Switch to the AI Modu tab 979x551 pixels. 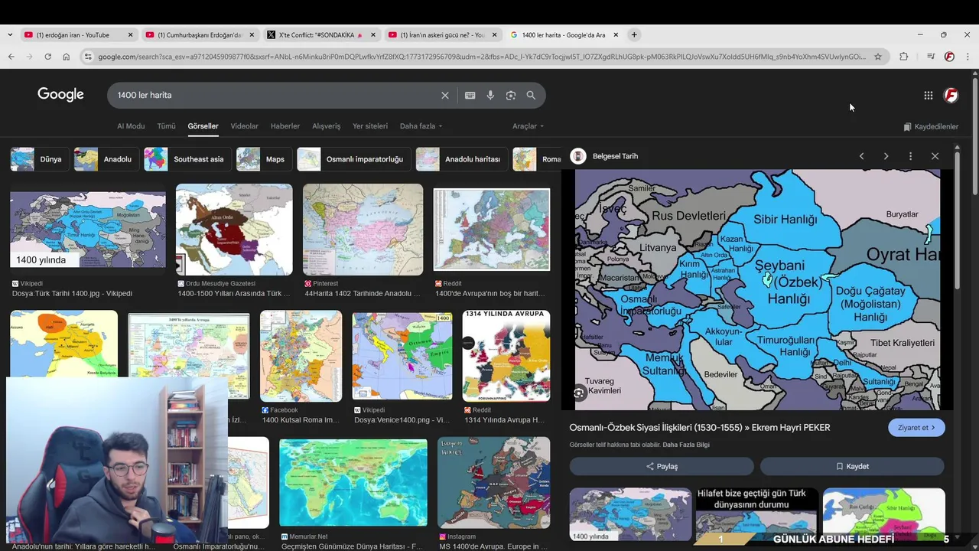pyautogui.click(x=131, y=126)
